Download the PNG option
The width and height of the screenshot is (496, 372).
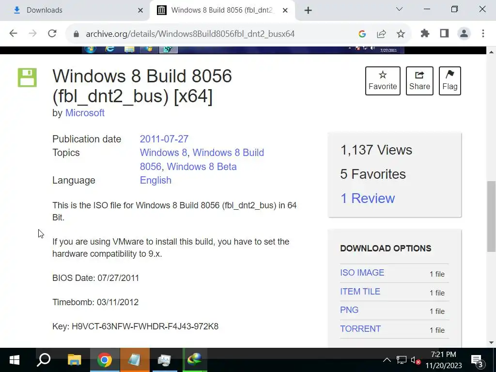tap(349, 310)
